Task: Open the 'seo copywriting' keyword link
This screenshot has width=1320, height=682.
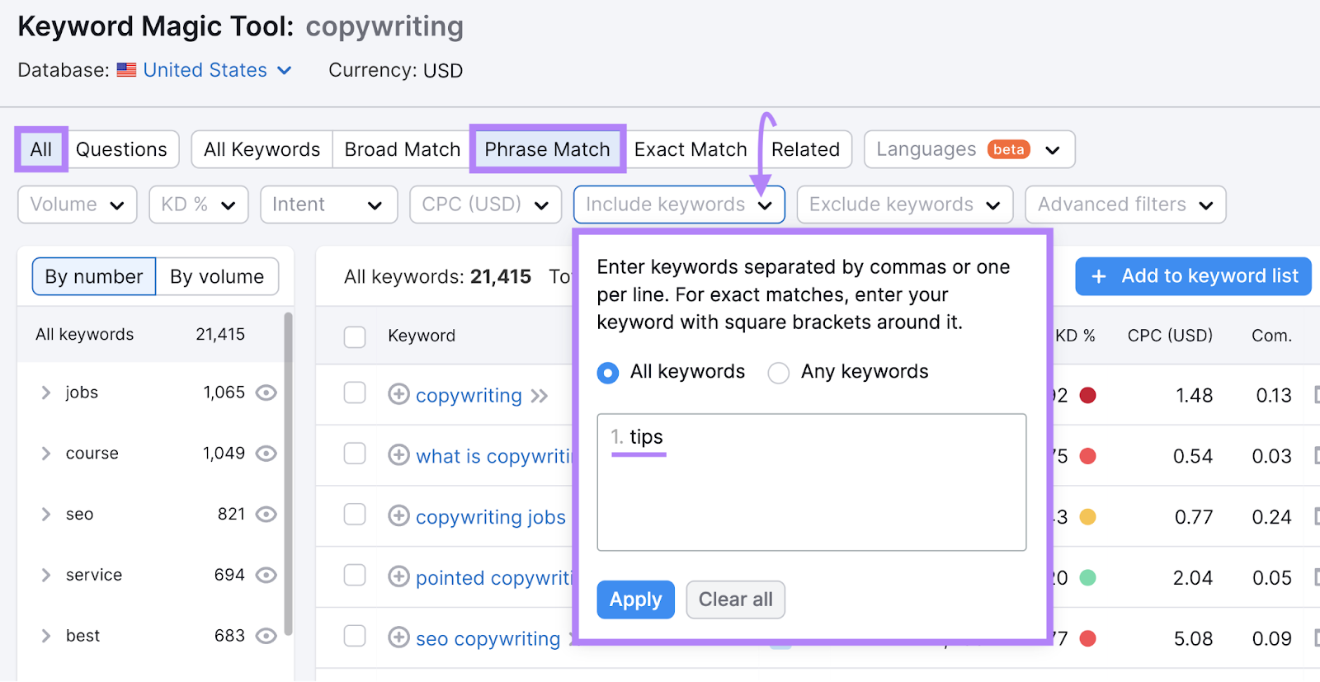Action: (x=488, y=639)
